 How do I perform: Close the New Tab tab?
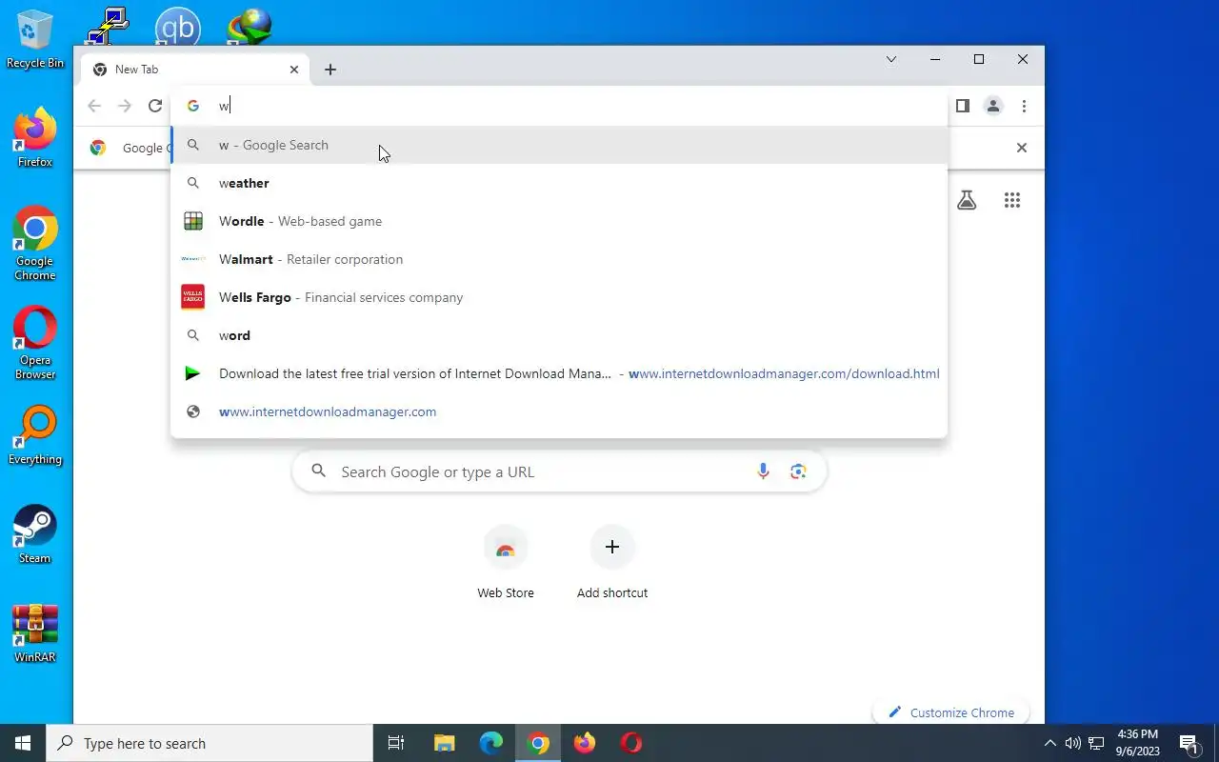click(x=294, y=70)
